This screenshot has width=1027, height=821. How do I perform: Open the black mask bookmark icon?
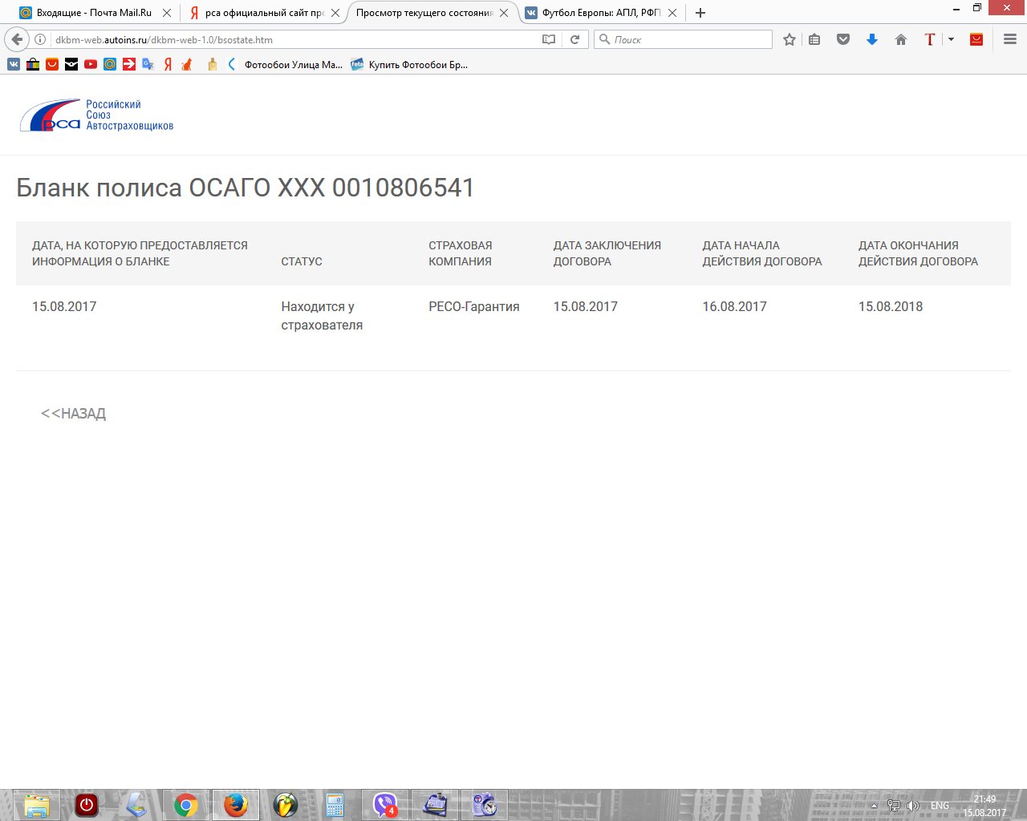click(x=71, y=64)
